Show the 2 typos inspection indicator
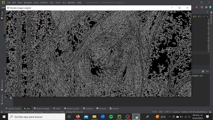The image size is (213, 120). (x=200, y=16)
